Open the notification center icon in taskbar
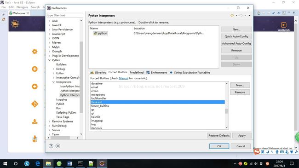 (x=292, y=163)
